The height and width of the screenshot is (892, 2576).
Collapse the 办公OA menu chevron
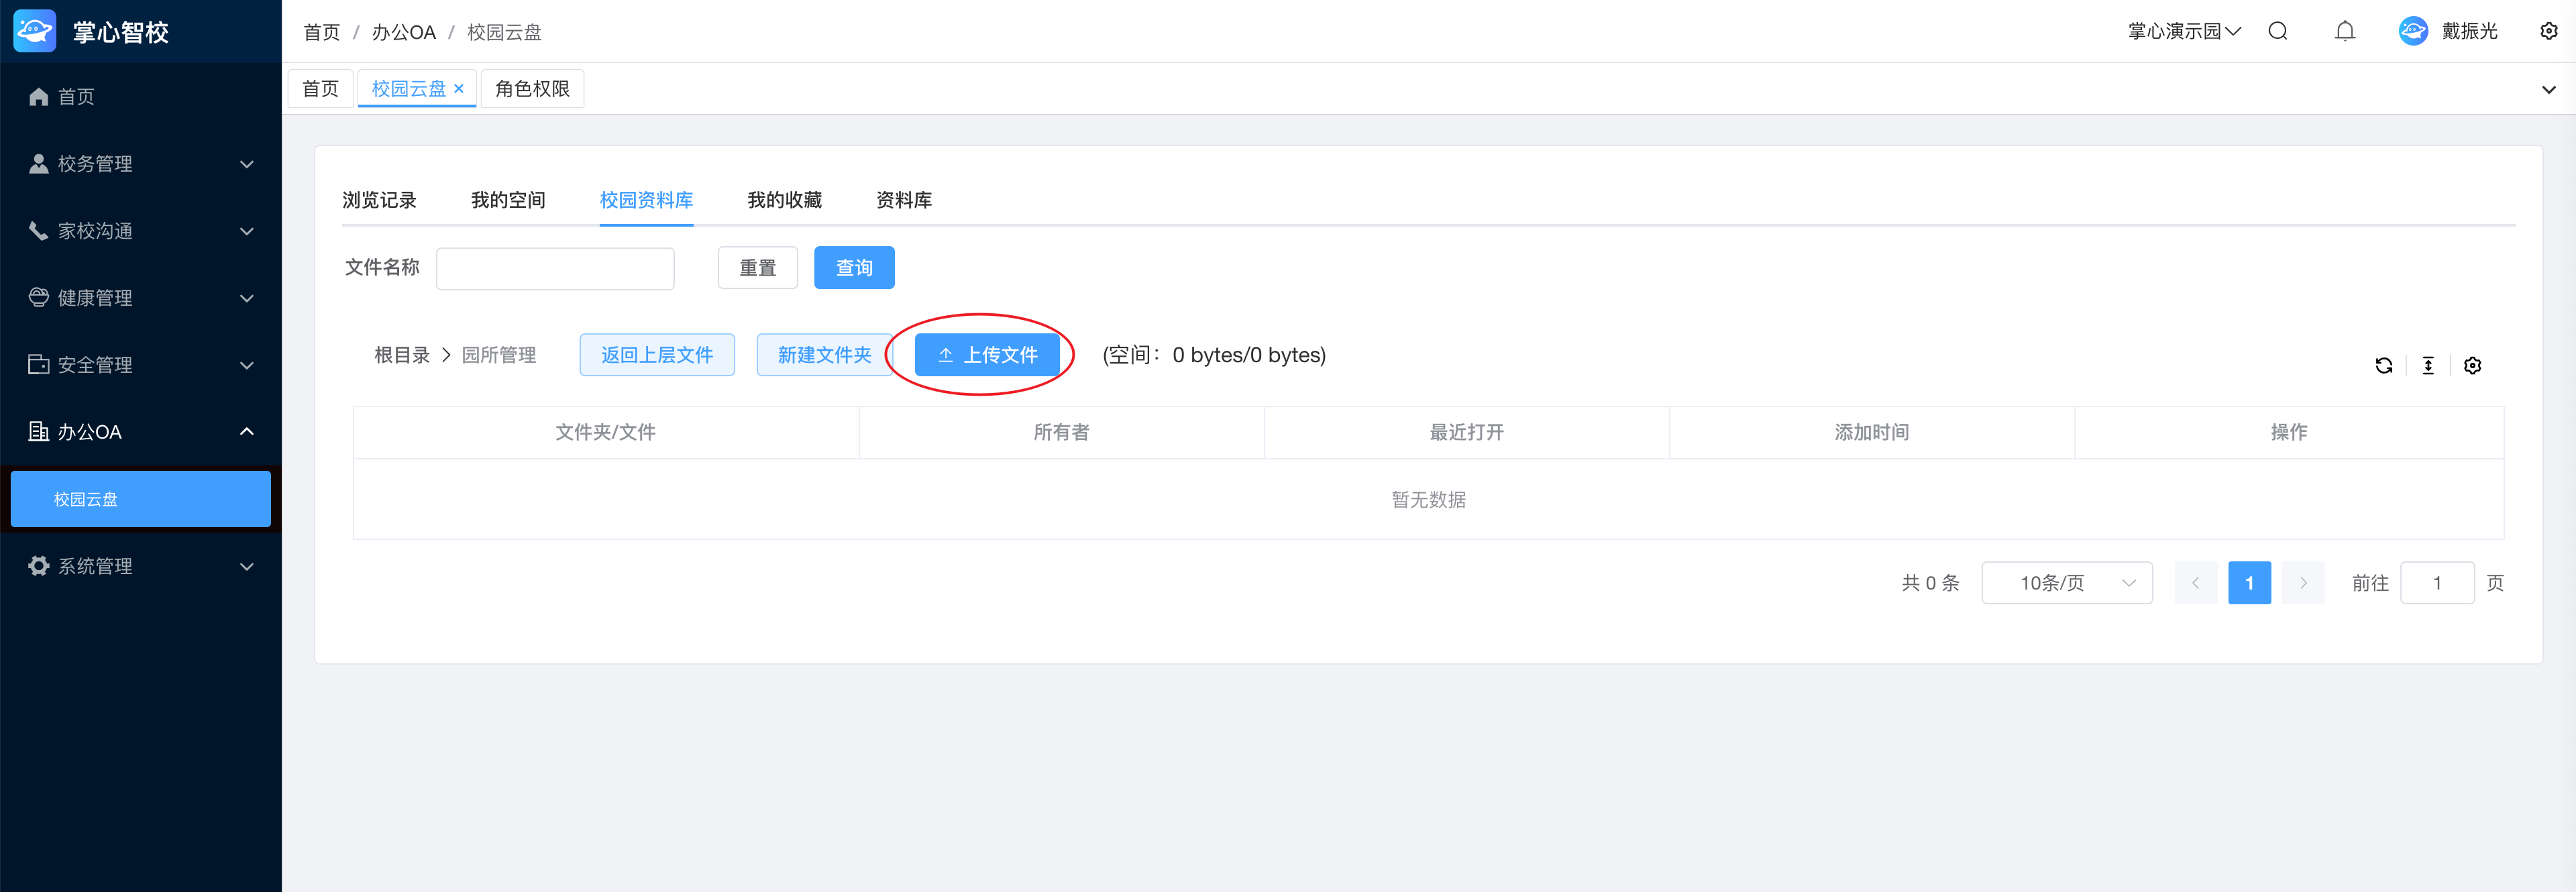[x=247, y=431]
